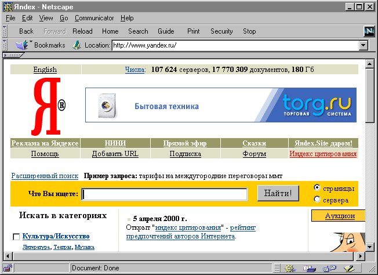Viewport: 378px width, 275px height.
Task: Expand the collapsed personal toolbar tab
Action: 13,55
